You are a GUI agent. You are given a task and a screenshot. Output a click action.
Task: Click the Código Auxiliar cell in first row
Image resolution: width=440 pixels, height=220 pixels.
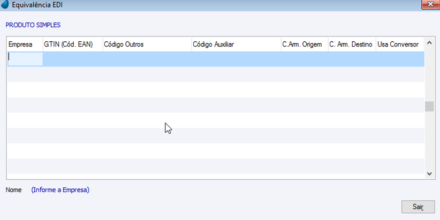tap(235, 59)
